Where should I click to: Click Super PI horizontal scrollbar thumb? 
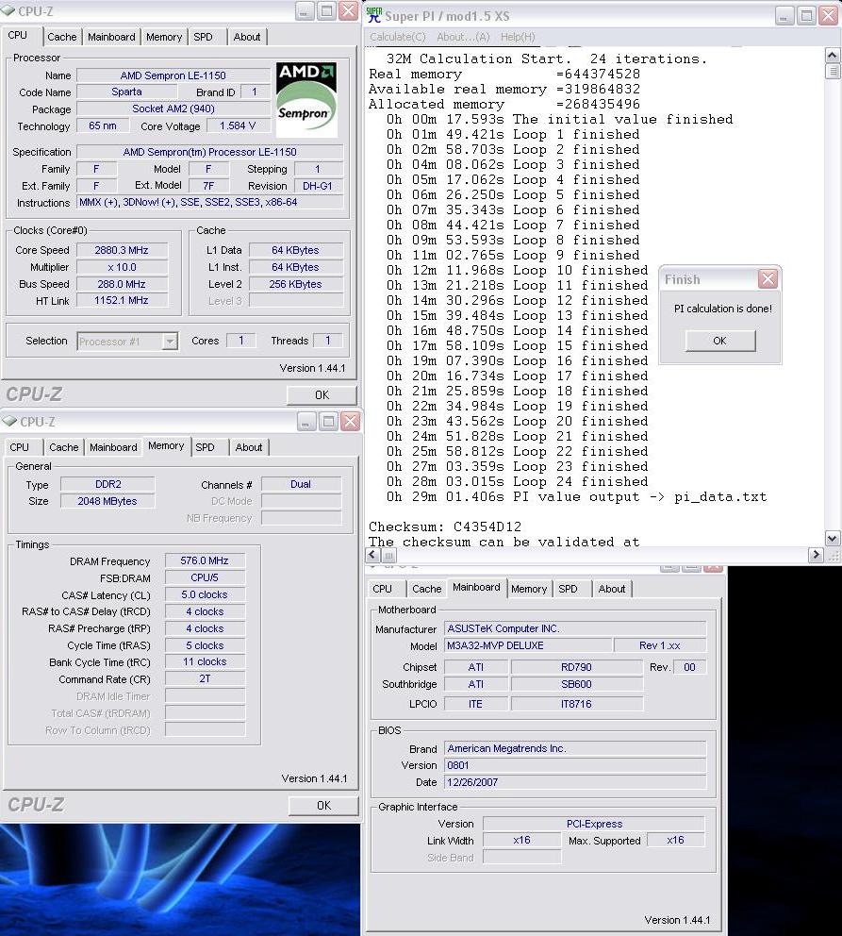click(388, 555)
